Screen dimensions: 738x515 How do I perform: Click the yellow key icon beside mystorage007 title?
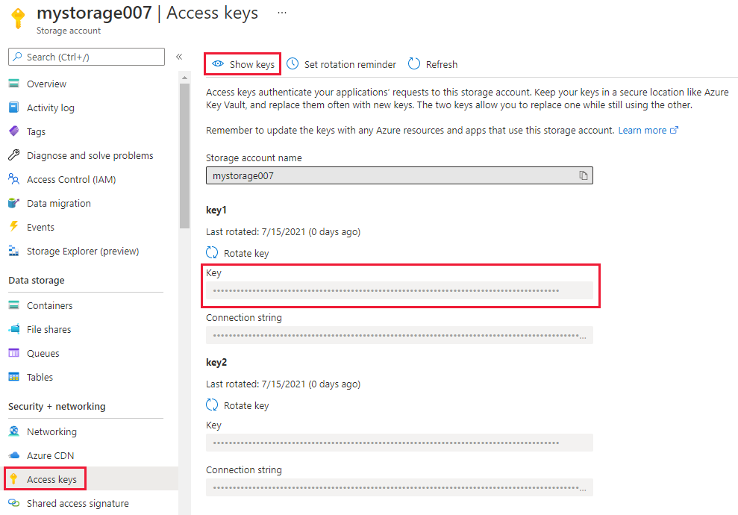click(x=19, y=19)
